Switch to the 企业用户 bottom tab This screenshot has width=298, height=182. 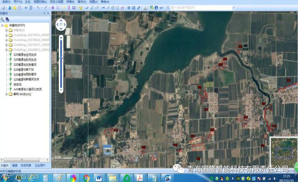coord(40,166)
